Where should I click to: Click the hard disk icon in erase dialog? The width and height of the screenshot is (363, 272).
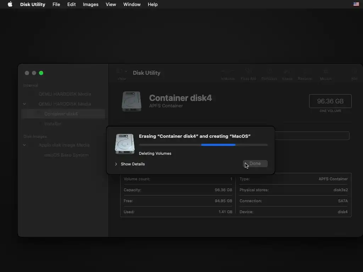tap(125, 144)
